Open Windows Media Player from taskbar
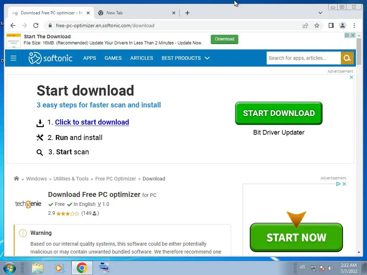 pyautogui.click(x=59, y=268)
